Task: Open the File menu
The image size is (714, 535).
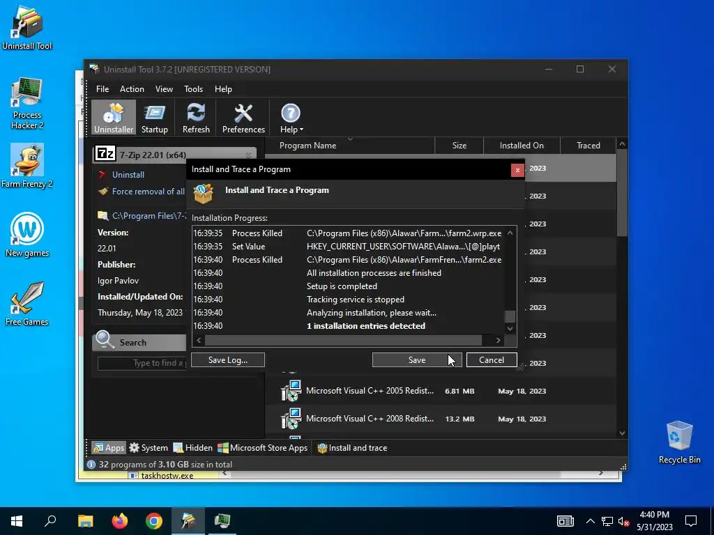Action: click(x=102, y=89)
